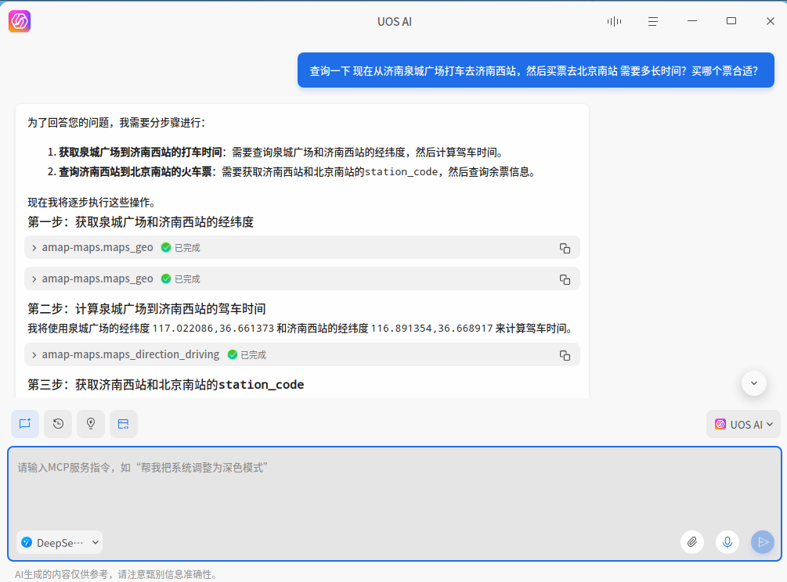Click the window-panel icon beside the lightbulb
787x582 pixels.
(x=124, y=424)
